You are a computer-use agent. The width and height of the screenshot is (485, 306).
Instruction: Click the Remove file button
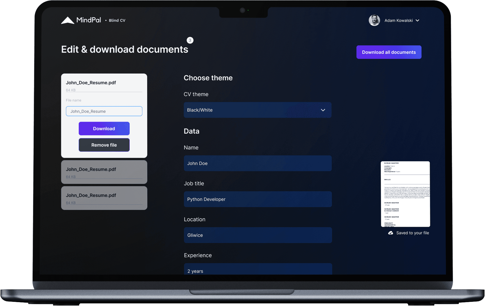[104, 145]
